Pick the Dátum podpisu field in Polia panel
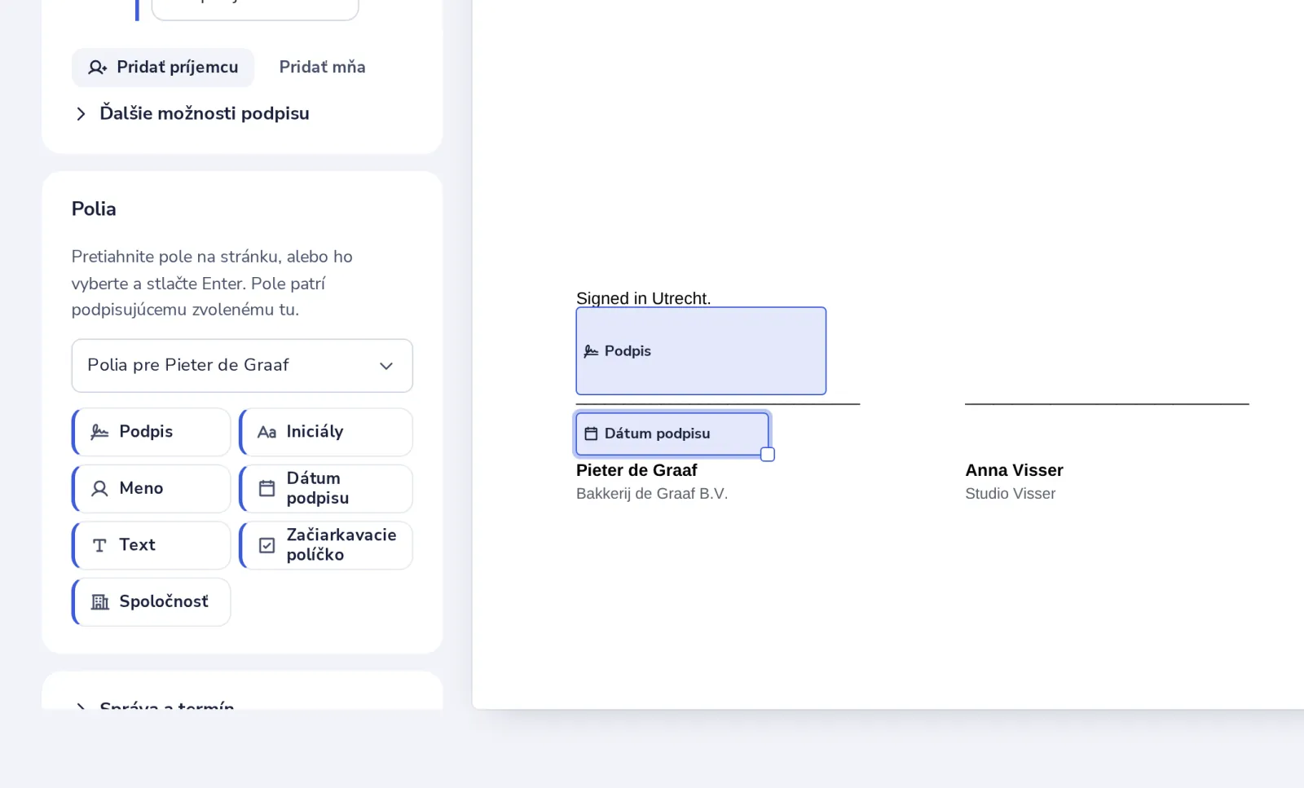Viewport: 1304px width, 788px height. click(x=326, y=488)
